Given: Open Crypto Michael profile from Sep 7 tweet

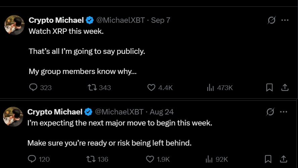Looking at the screenshot, I should pyautogui.click(x=56, y=20).
